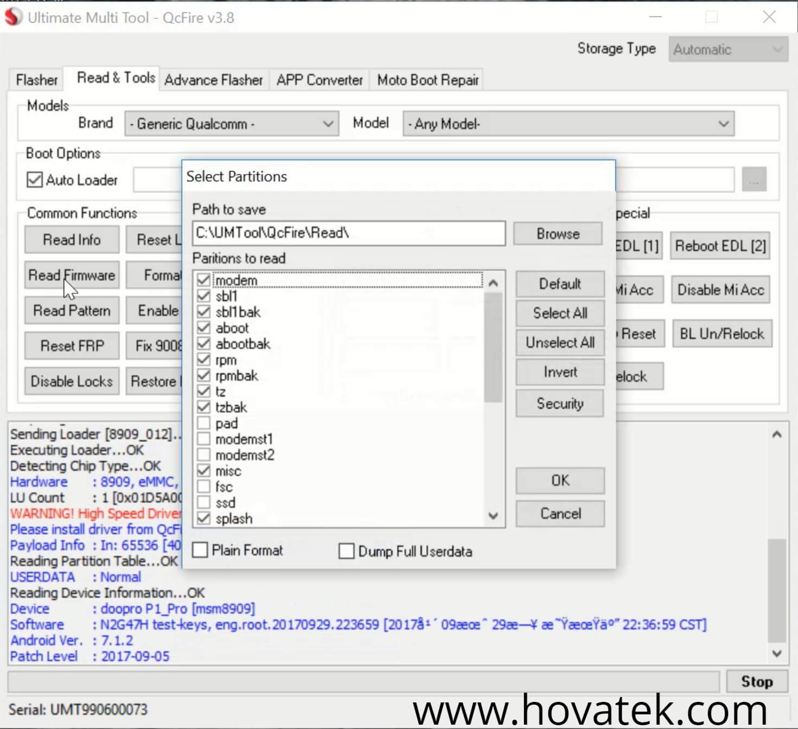Click the Disable Locks button
The image size is (798, 729).
click(x=72, y=381)
